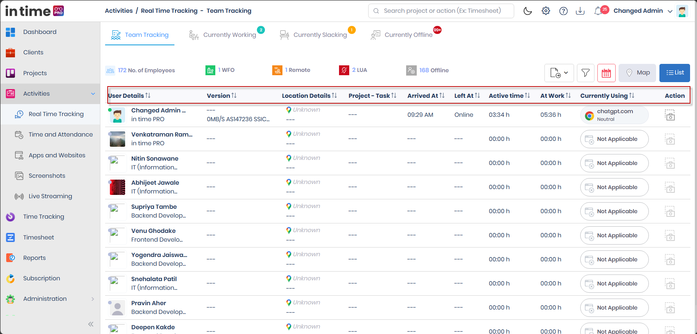Click 2 LUA status count
The image size is (697, 334).
point(353,70)
